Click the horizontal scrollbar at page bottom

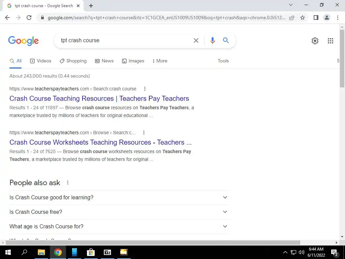pos(153,242)
